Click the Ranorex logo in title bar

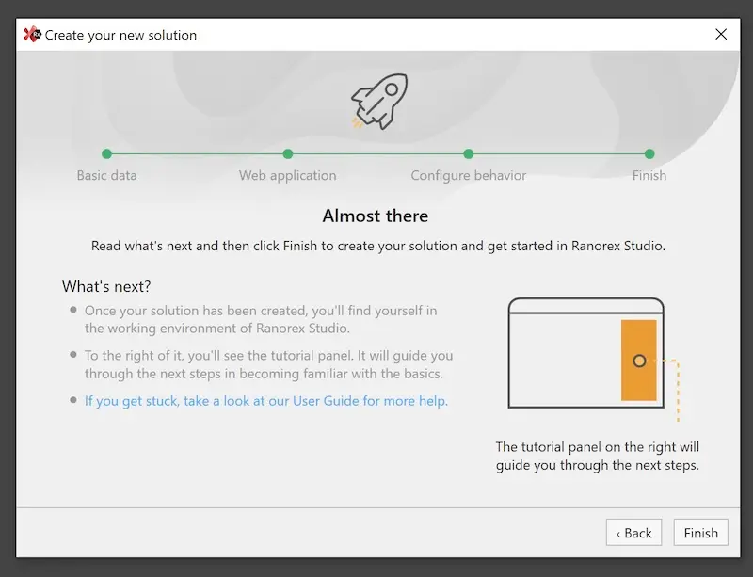32,35
